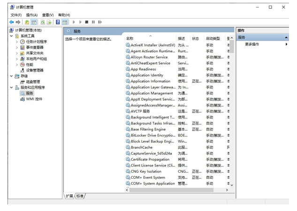Expand the 更多操作 submenu arrow

point(286,44)
